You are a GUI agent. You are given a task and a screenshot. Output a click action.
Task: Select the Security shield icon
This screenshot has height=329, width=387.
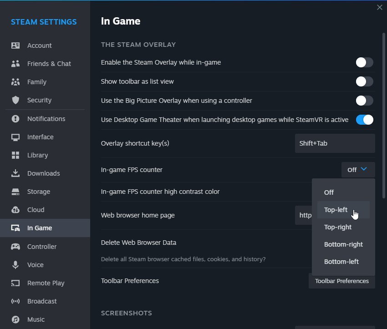click(15, 100)
